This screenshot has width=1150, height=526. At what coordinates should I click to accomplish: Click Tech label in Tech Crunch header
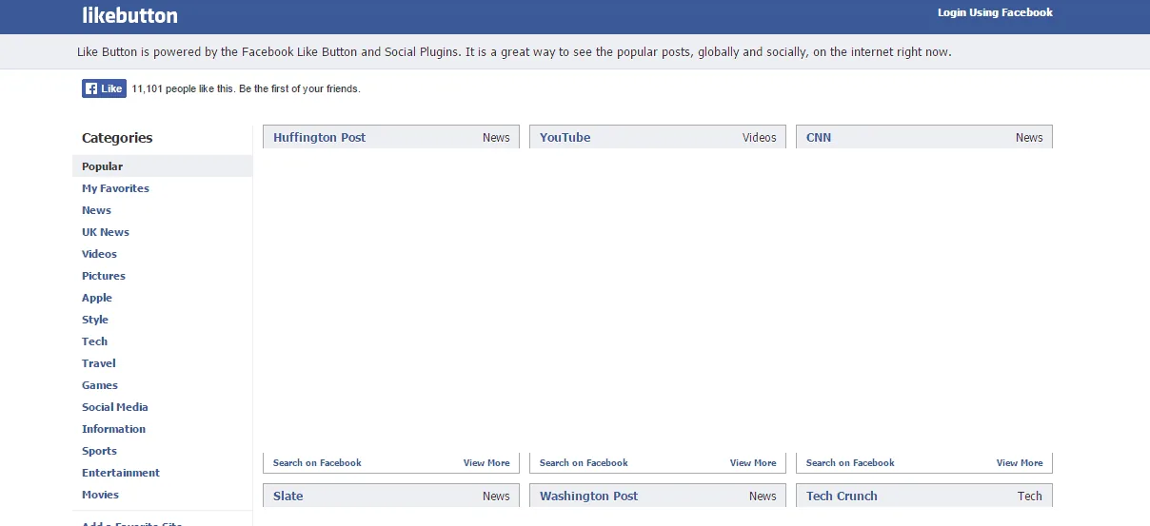(x=1030, y=496)
